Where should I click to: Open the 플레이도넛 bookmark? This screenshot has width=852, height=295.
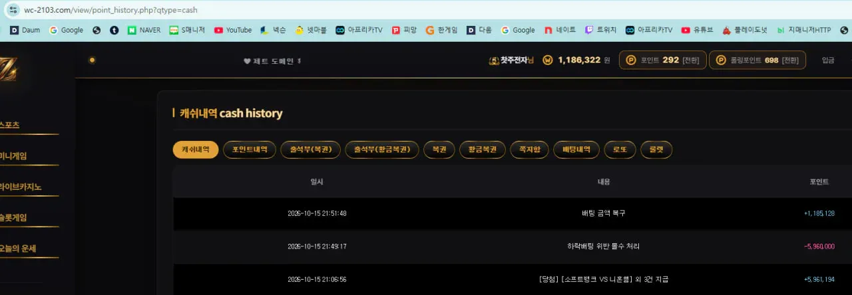tap(745, 30)
